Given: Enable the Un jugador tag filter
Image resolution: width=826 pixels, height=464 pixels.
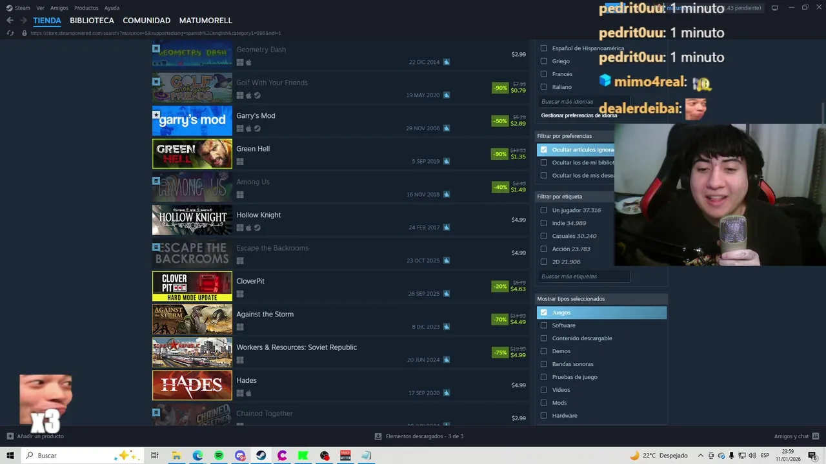Looking at the screenshot, I should [543, 210].
